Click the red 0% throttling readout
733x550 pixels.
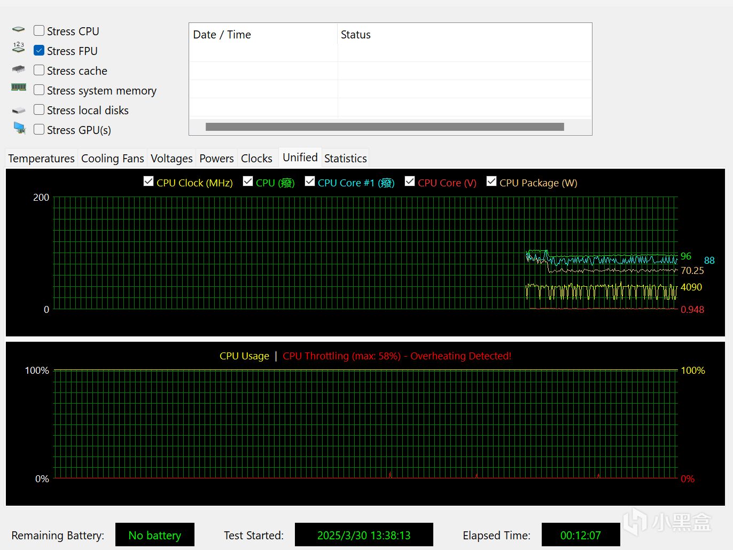688,479
